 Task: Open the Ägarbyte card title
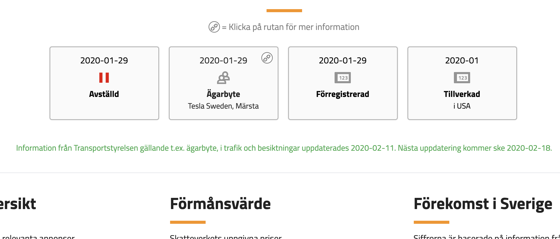pyautogui.click(x=223, y=94)
